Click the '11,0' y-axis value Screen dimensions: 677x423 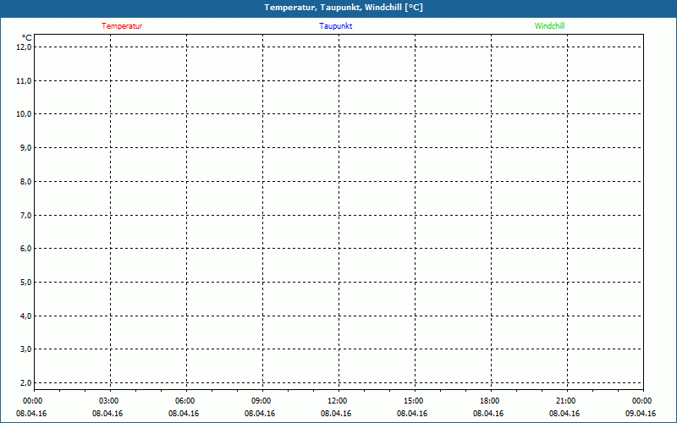pyautogui.click(x=24, y=80)
